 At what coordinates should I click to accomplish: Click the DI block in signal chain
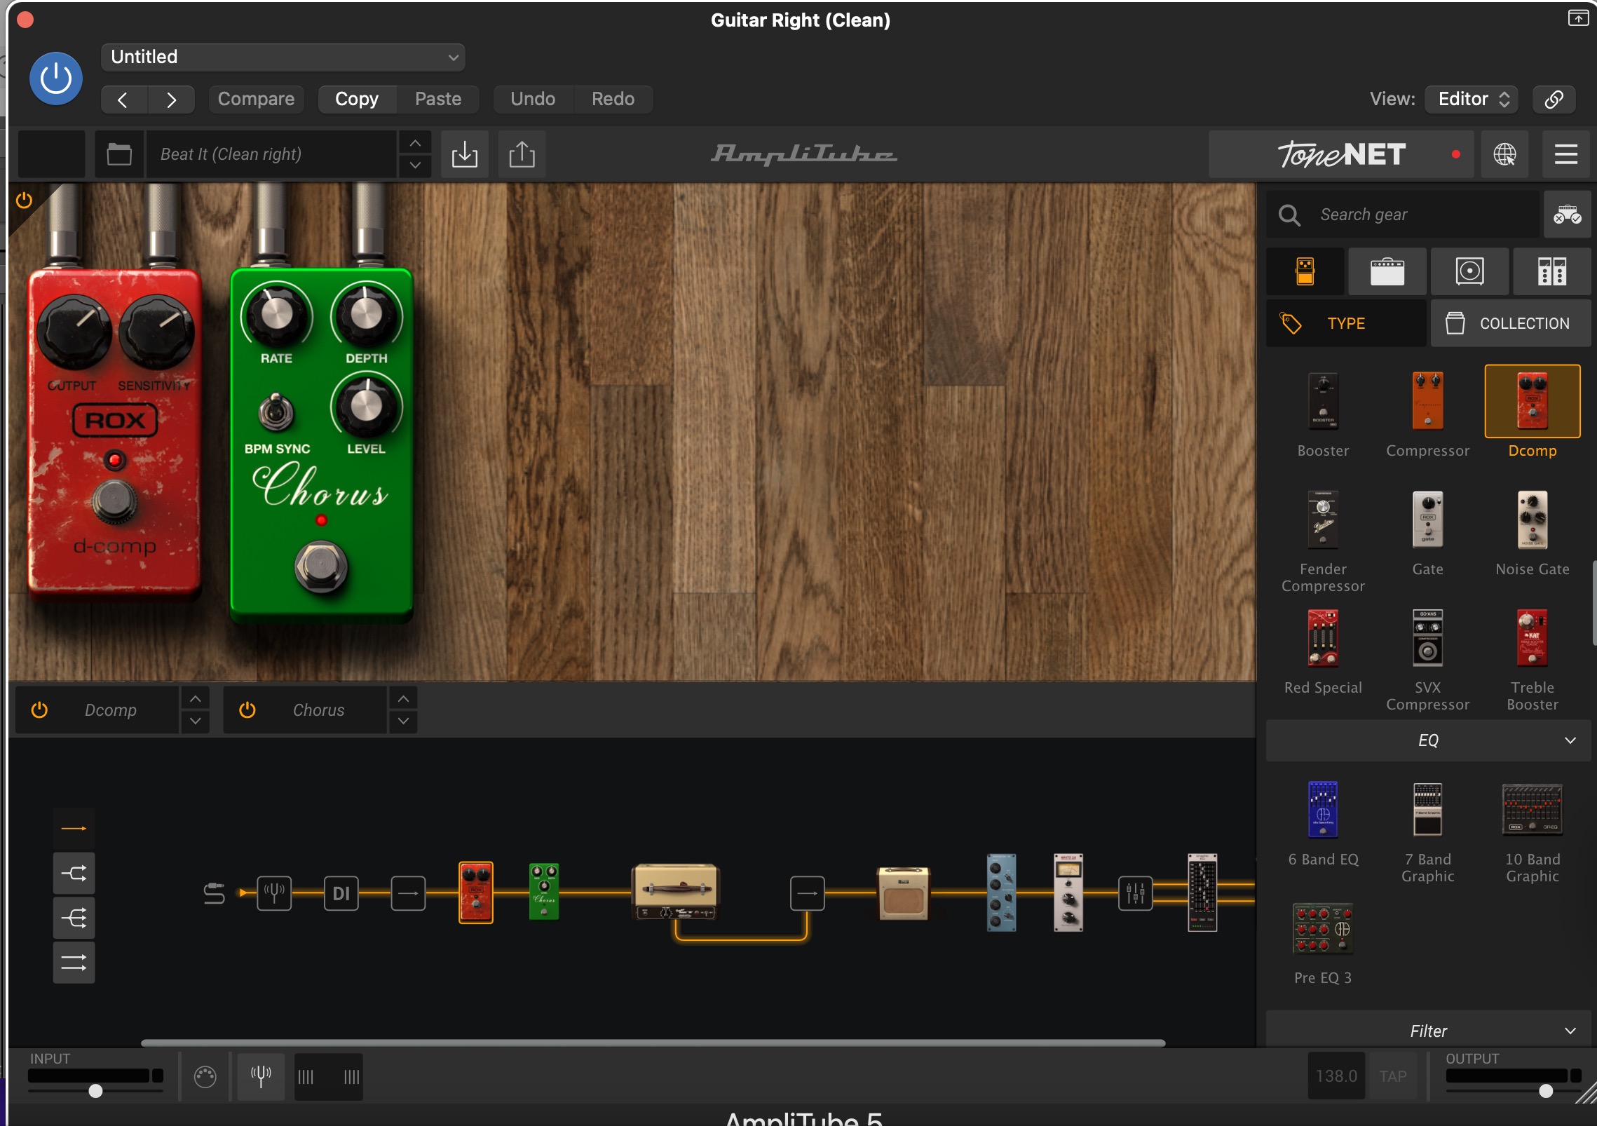[x=341, y=893]
